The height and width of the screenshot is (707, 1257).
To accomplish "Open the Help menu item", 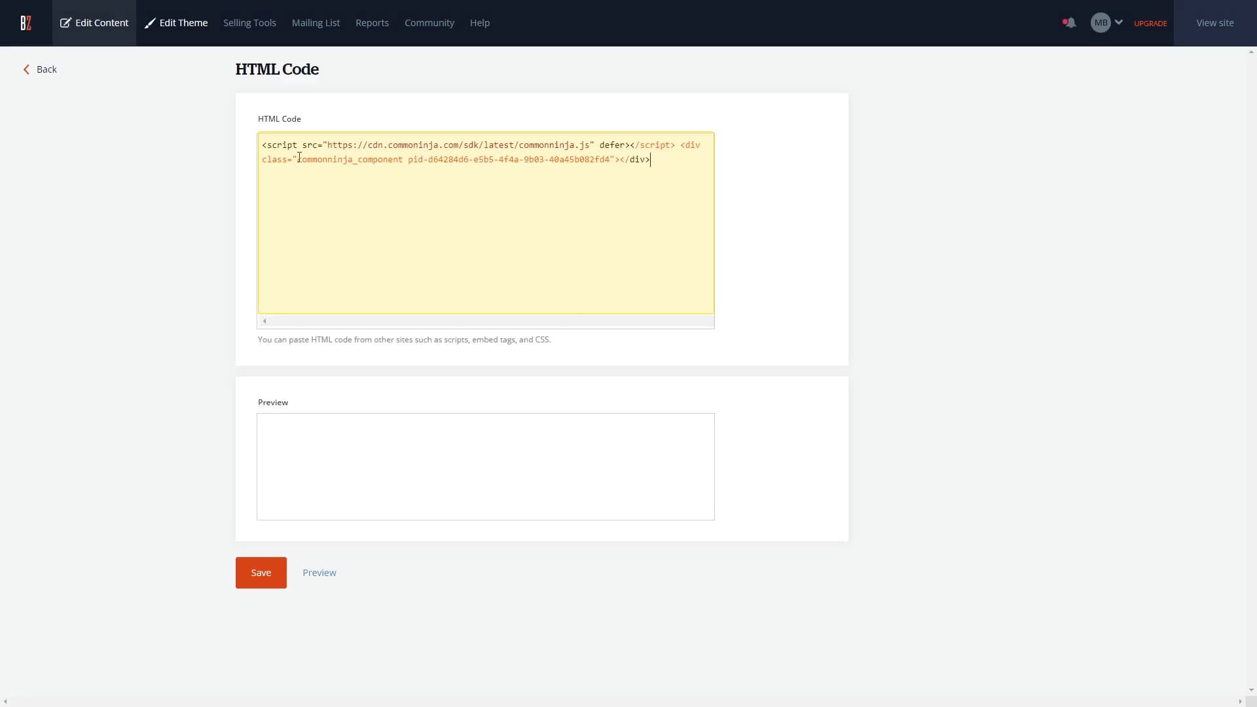I will tap(480, 23).
